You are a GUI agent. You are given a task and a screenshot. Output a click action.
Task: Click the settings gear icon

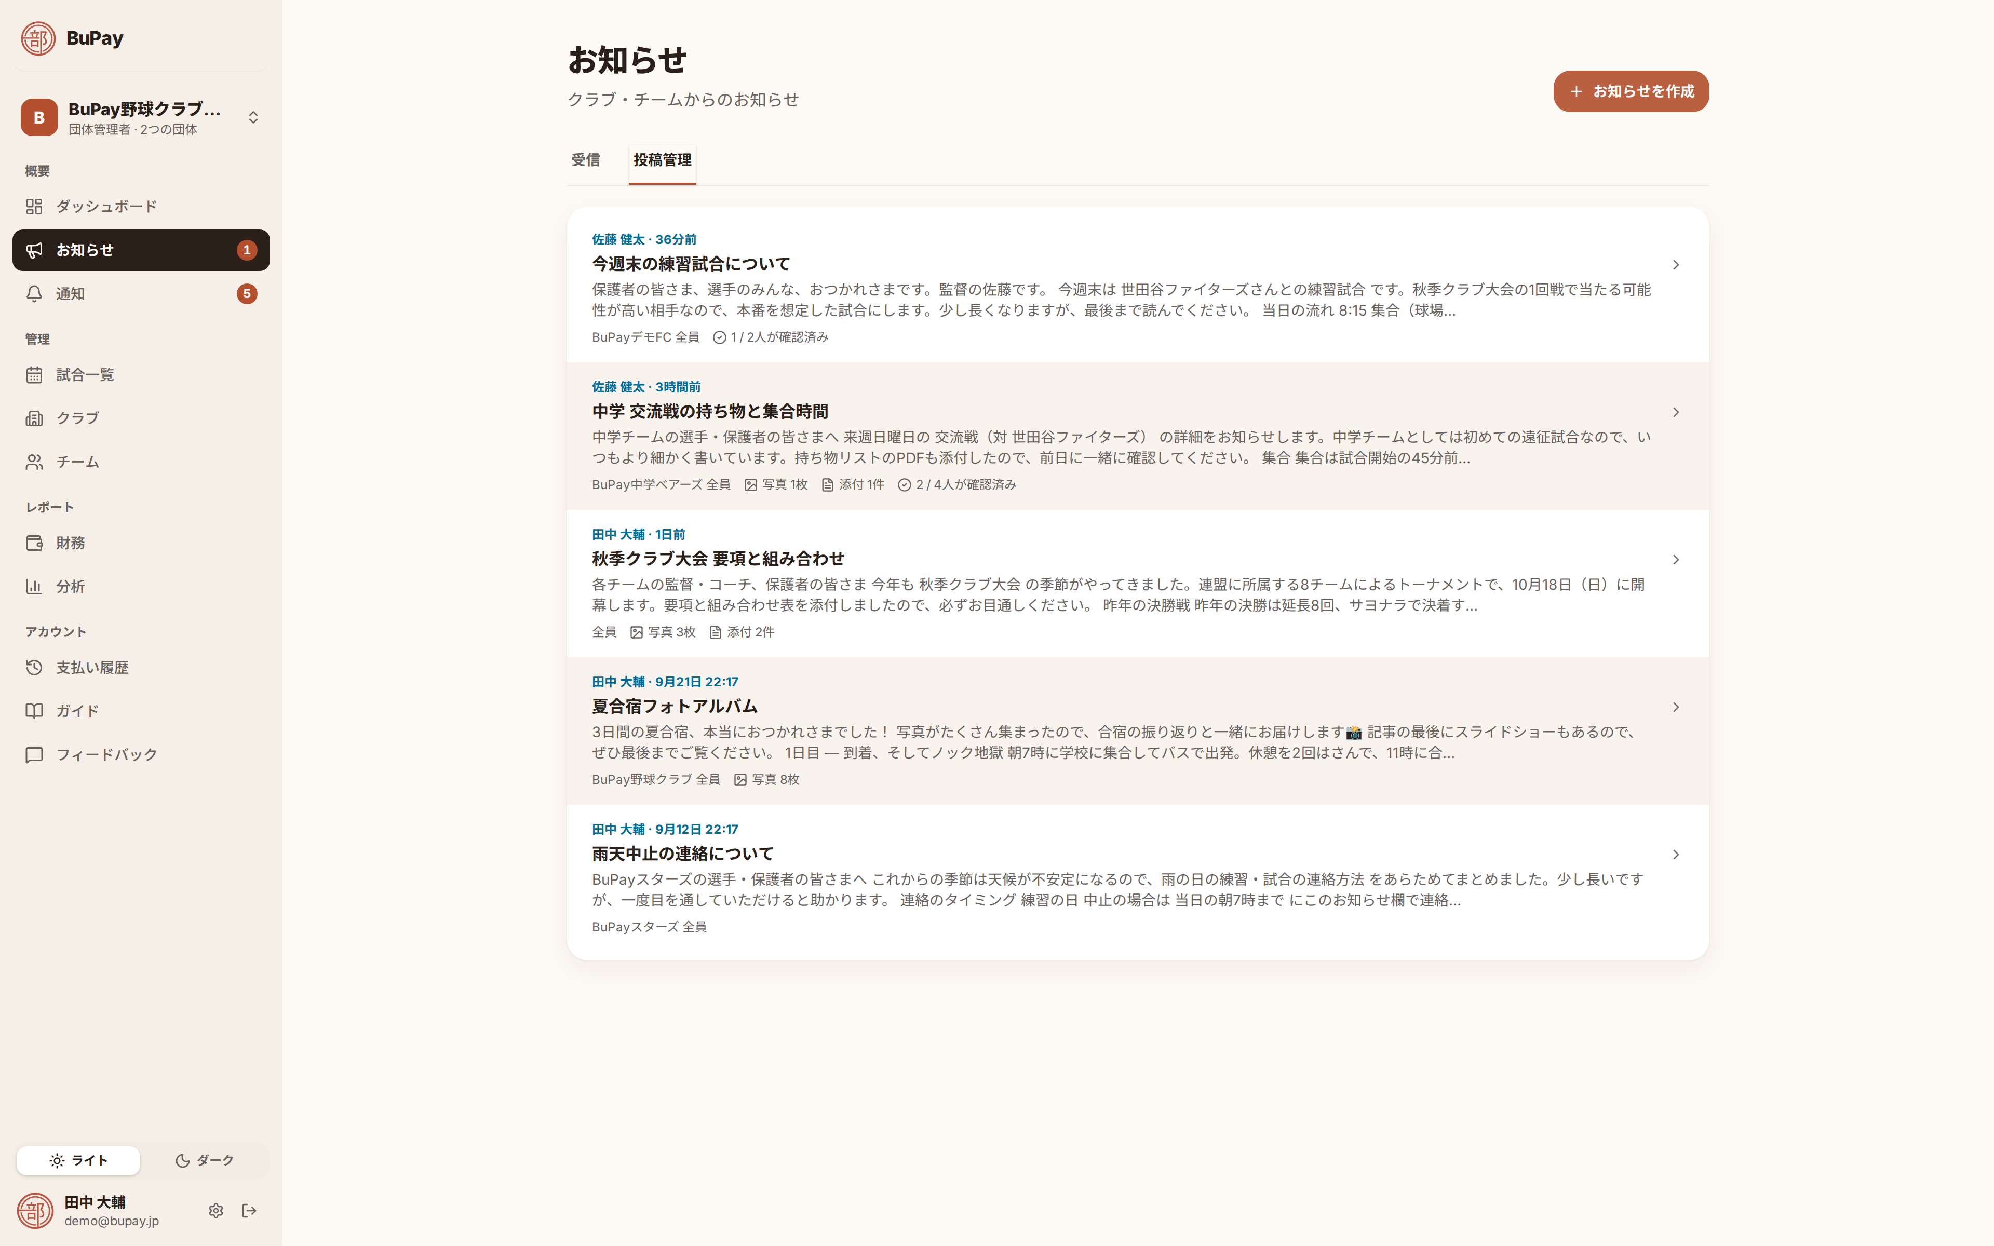point(216,1211)
